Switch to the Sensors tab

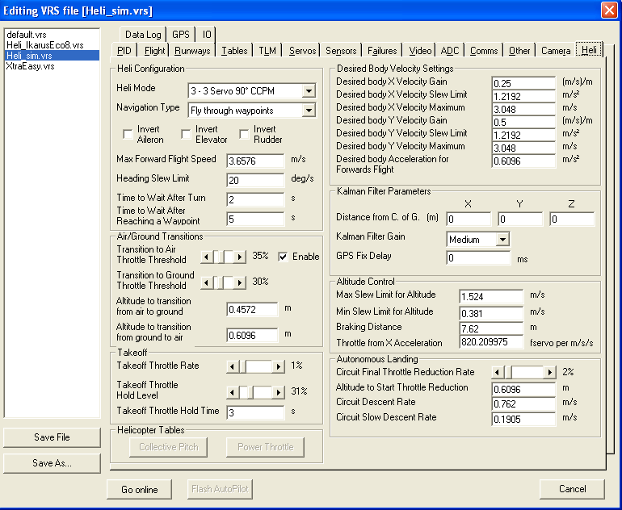[341, 51]
